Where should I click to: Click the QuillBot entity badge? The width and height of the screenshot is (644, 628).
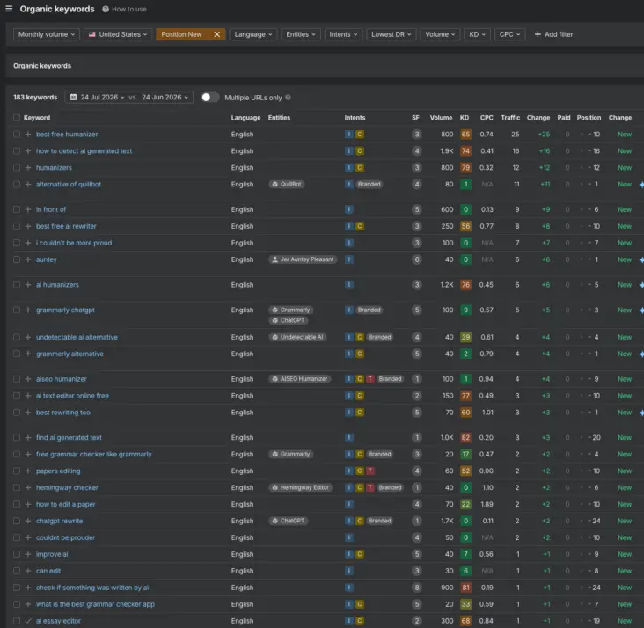click(287, 185)
